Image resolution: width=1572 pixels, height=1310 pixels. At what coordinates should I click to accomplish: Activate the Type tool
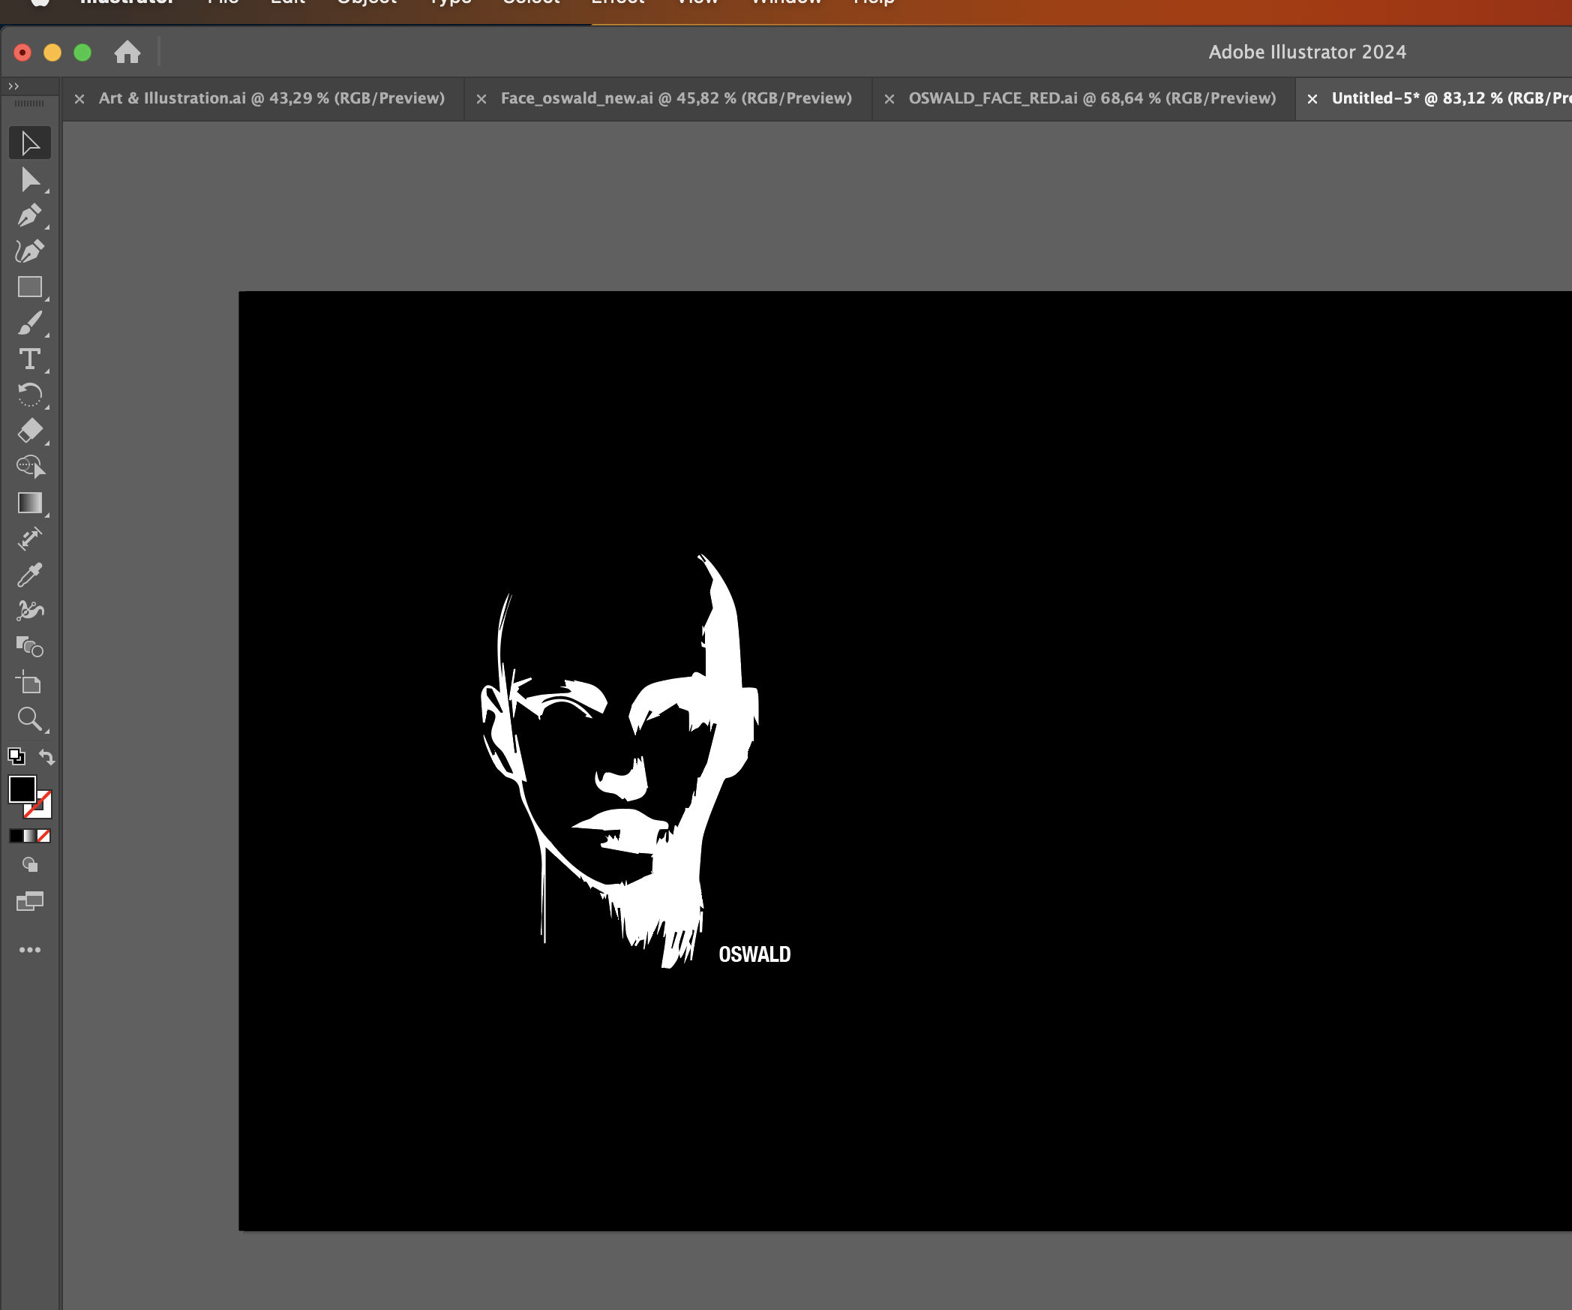pos(30,359)
